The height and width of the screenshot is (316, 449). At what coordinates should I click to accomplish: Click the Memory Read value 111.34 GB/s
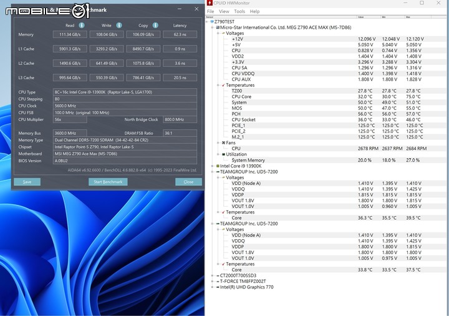point(70,34)
